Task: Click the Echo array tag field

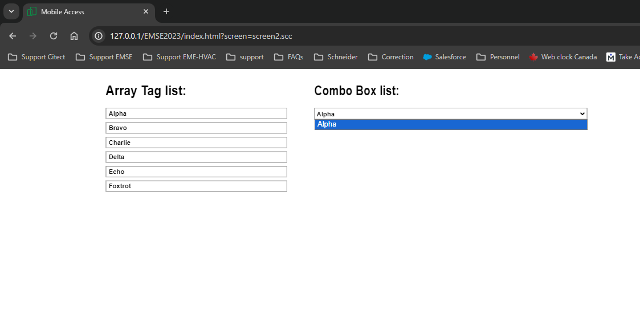Action: point(196,172)
